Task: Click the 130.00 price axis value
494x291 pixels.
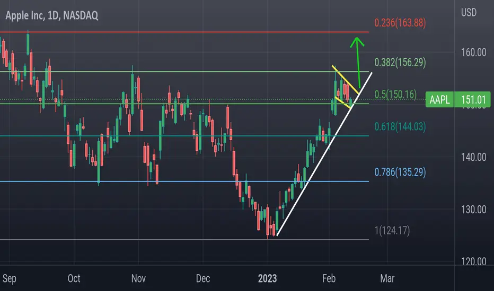Action: coord(473,210)
